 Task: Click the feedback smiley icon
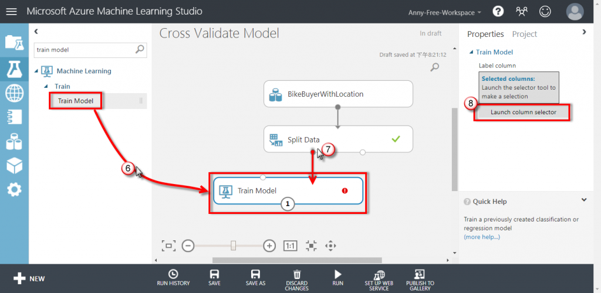[545, 12]
